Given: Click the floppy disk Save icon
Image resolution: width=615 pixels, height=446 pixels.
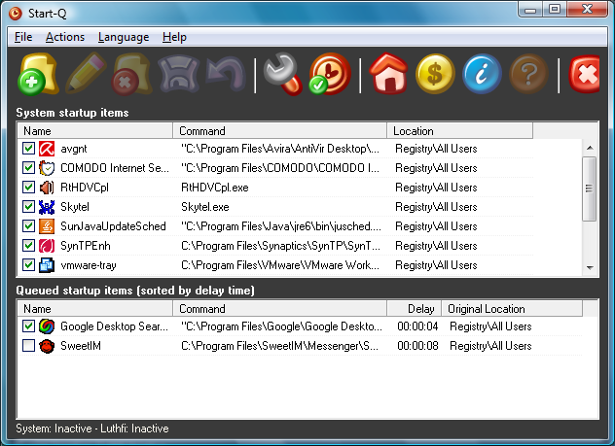Looking at the screenshot, I should (179, 73).
